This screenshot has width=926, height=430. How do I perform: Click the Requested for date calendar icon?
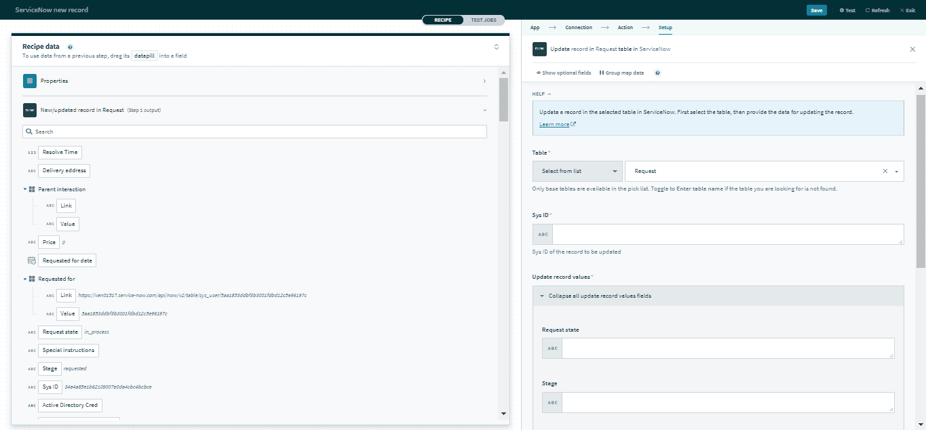32,260
